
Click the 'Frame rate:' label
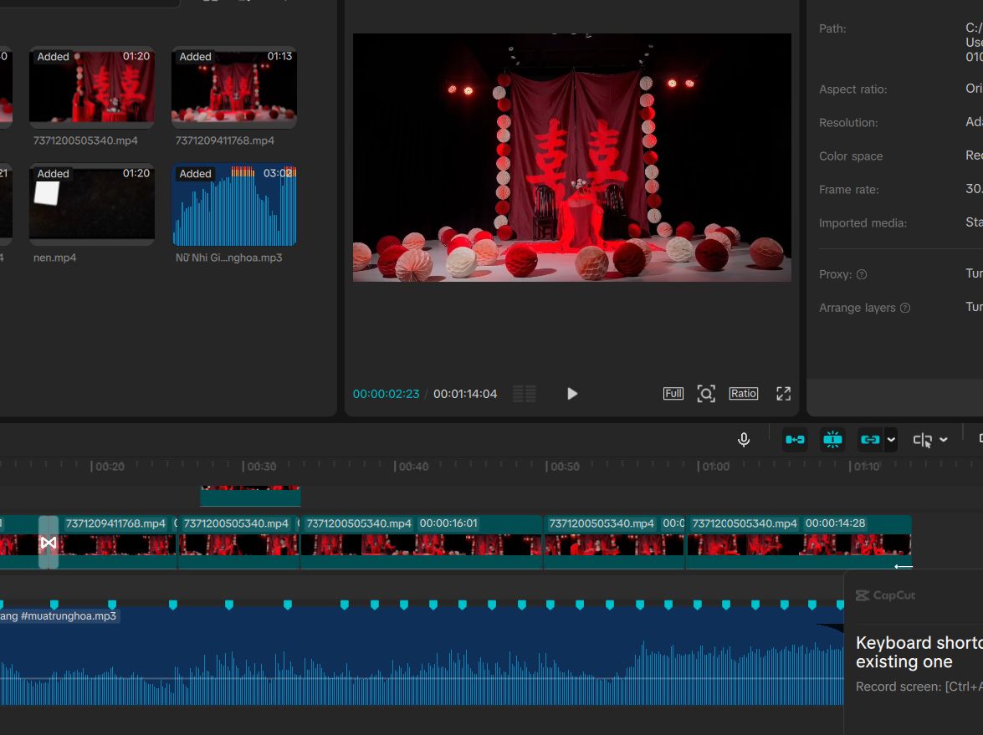[849, 189]
